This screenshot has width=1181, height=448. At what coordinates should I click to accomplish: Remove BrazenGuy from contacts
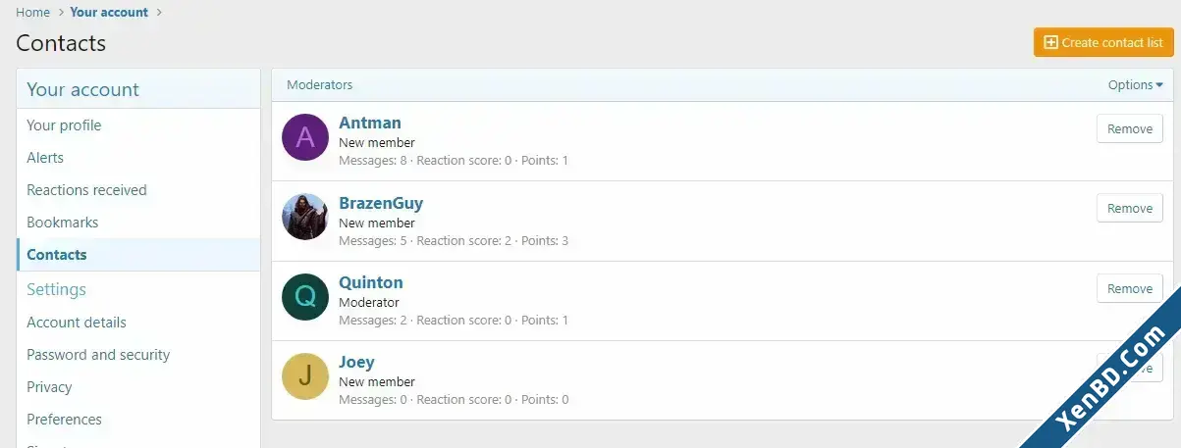tap(1130, 208)
